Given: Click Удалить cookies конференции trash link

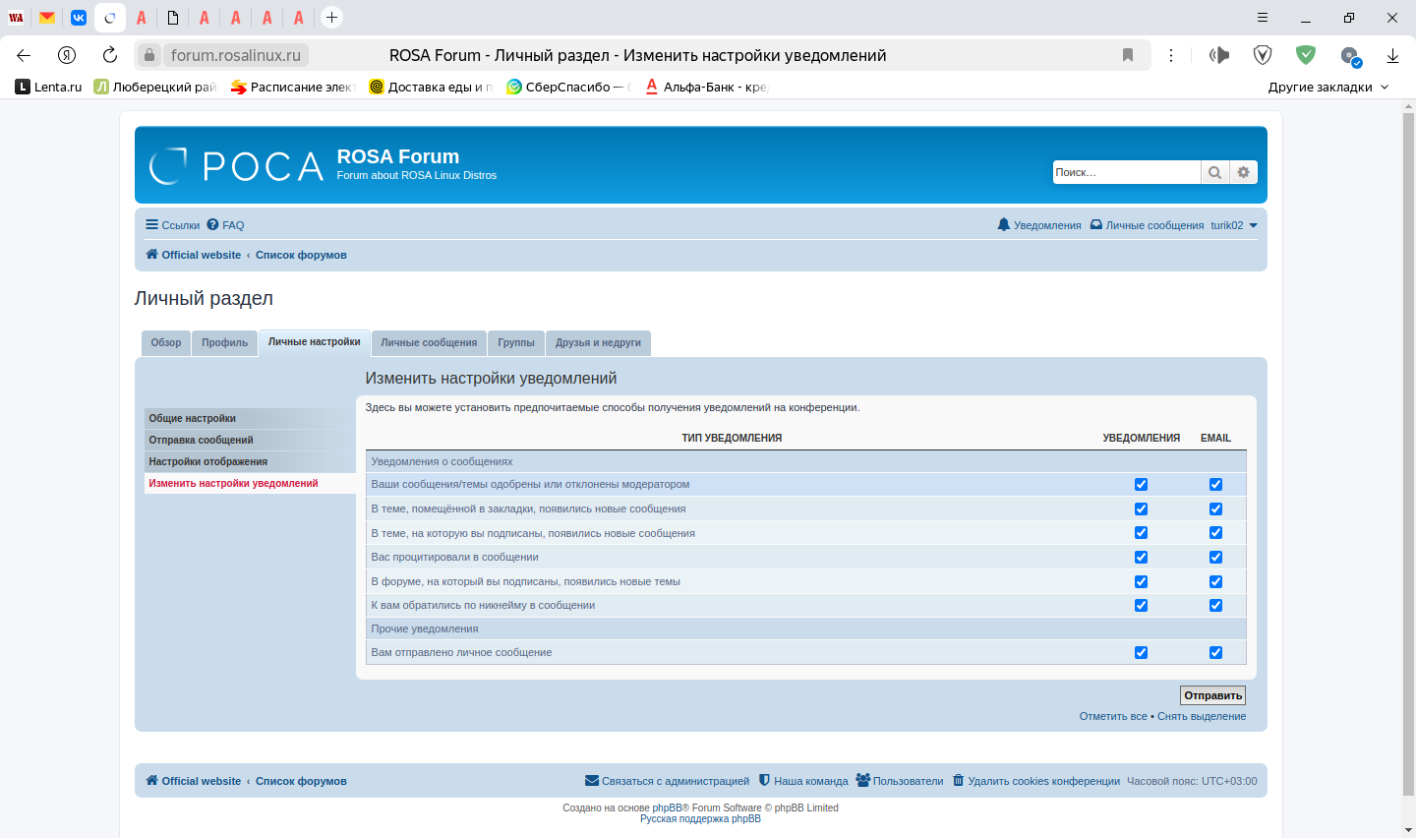Looking at the screenshot, I should (1036, 781).
